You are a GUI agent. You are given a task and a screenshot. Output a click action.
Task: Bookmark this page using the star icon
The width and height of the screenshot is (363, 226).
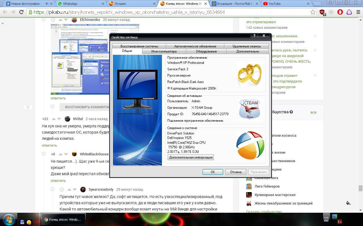(313, 12)
